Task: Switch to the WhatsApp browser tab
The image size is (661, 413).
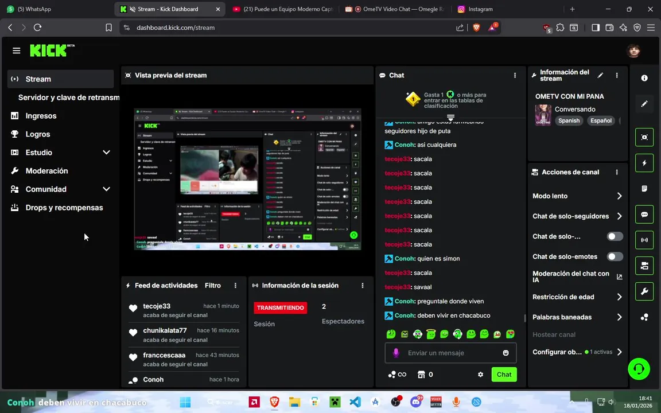Action: tap(57, 9)
